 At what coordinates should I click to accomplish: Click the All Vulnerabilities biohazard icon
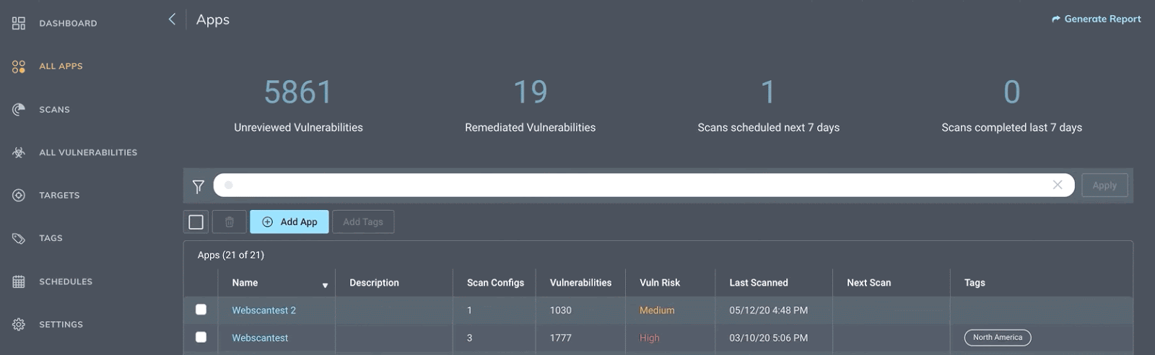pos(19,152)
